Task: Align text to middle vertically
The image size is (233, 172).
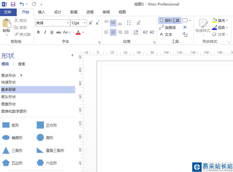Action: 113,23
